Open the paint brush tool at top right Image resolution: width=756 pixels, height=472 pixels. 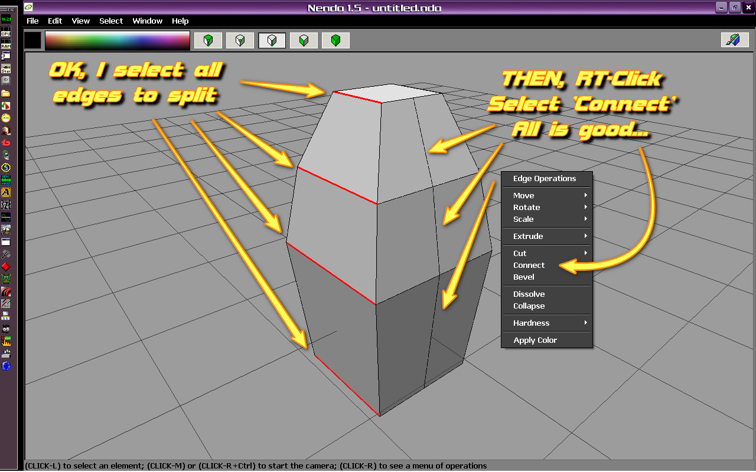(x=734, y=40)
